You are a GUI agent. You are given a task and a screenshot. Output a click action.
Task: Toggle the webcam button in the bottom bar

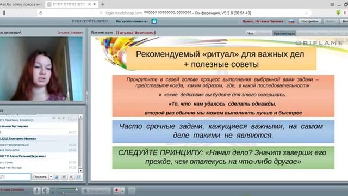(x=45, y=191)
